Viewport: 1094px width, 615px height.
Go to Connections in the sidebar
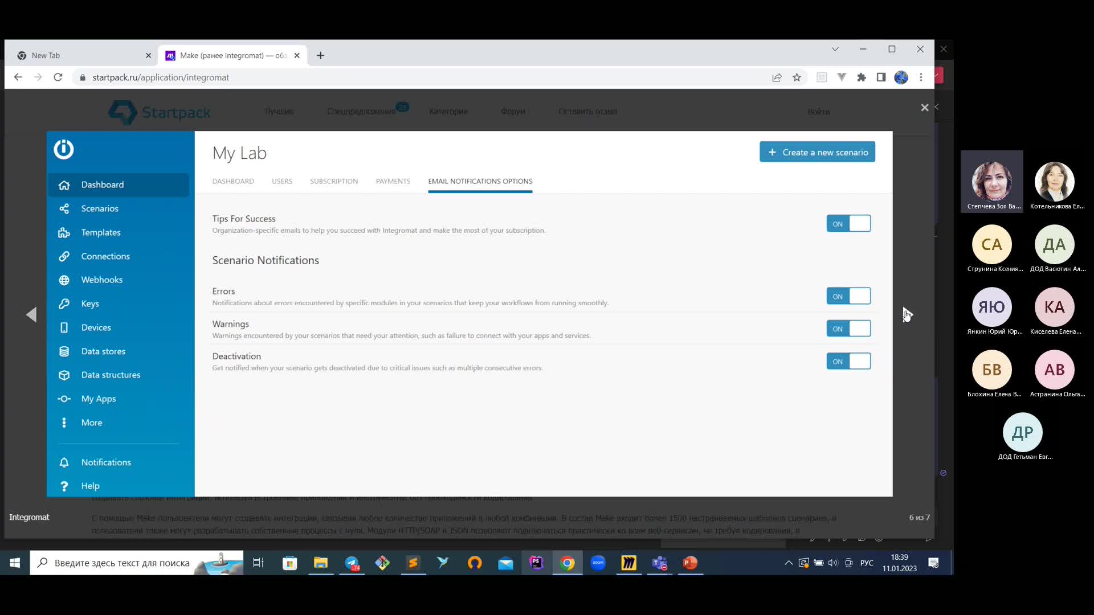pyautogui.click(x=119, y=256)
